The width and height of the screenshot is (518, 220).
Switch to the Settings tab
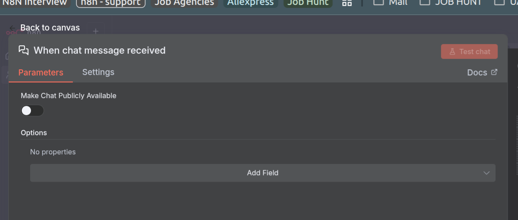(x=98, y=72)
